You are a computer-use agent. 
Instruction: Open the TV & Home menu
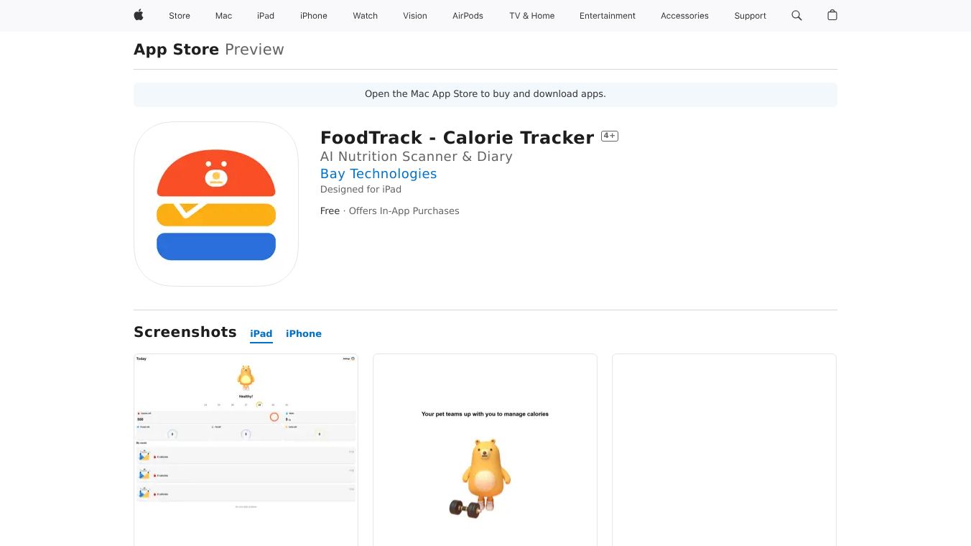(x=532, y=16)
